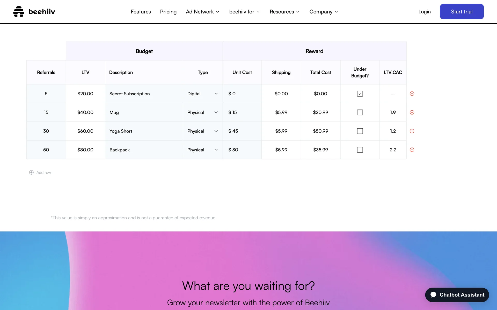Viewport: 497px width, 310px height.
Task: Edit the Backpack unit cost field
Action: tap(243, 150)
